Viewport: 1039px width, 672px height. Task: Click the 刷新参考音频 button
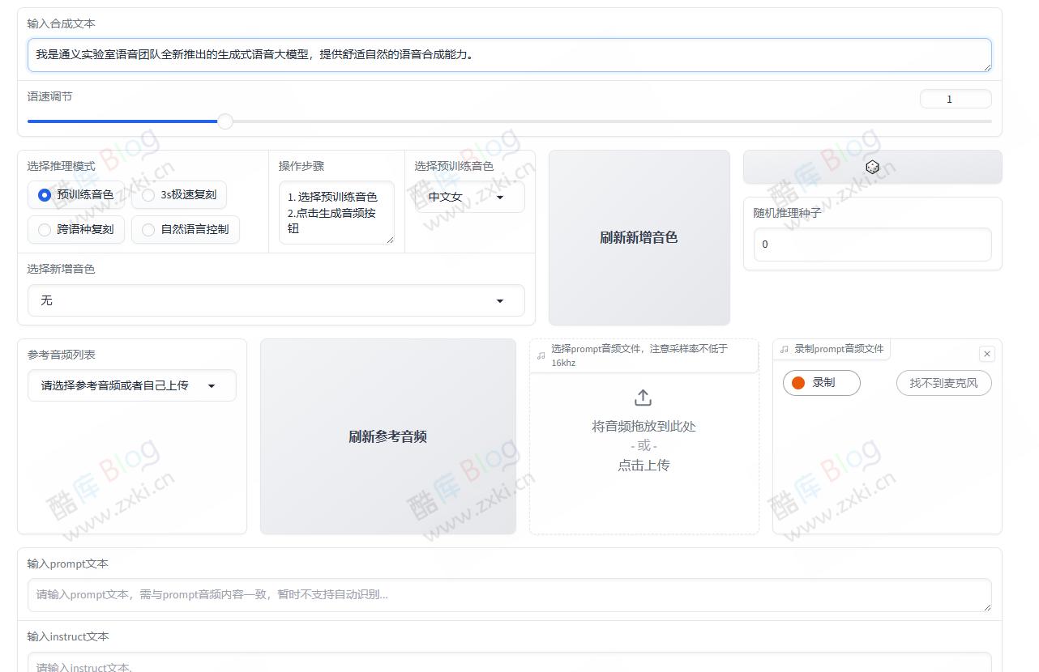[x=387, y=436]
